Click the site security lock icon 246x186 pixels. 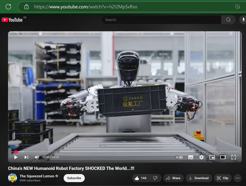[x=27, y=7]
